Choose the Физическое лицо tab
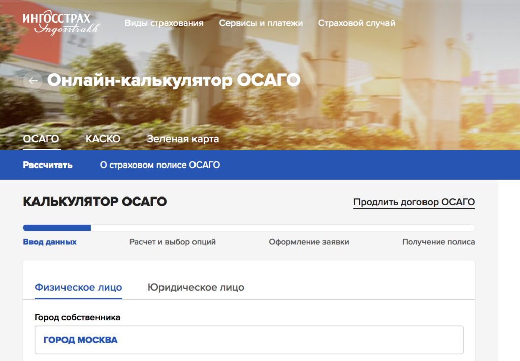This screenshot has height=361, width=520. (78, 287)
